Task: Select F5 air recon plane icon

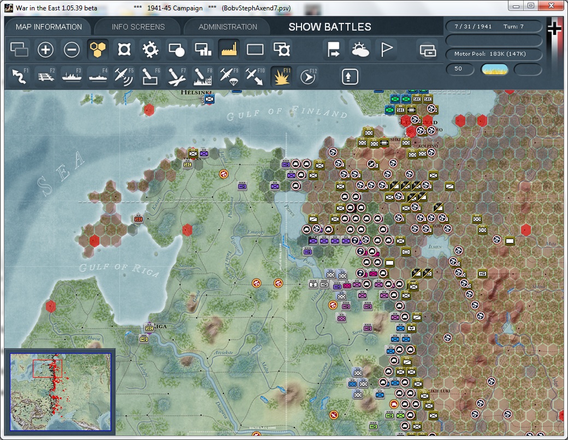Action: coord(124,76)
